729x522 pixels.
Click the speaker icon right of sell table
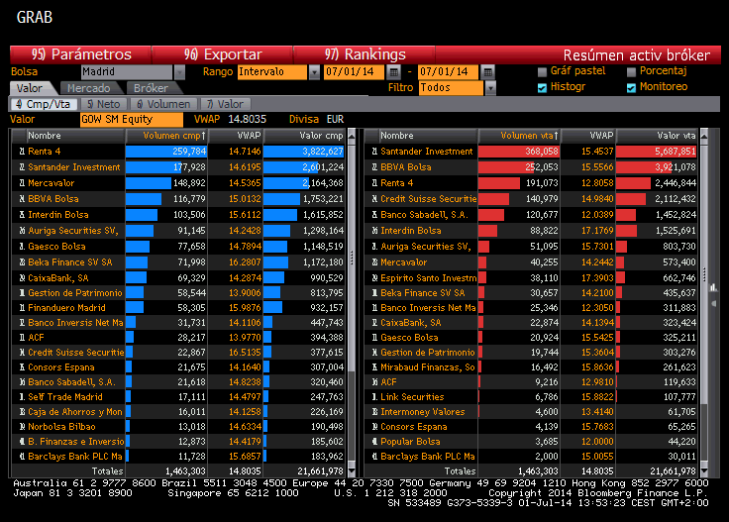click(714, 303)
